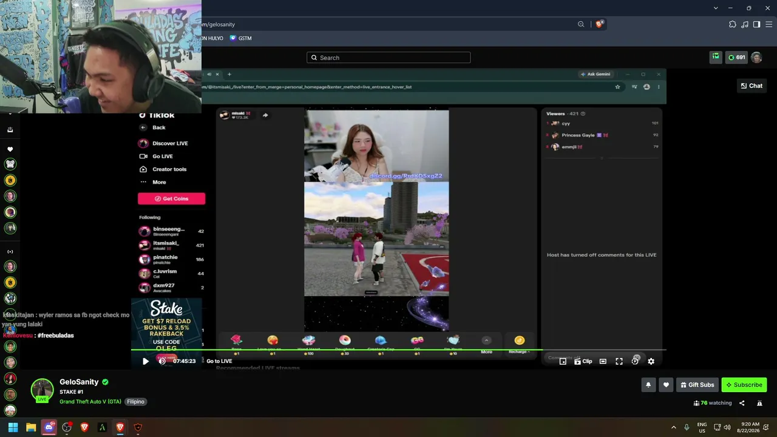Open Browse icon in Kick sidebar
This screenshot has height=437, width=777.
point(10,129)
